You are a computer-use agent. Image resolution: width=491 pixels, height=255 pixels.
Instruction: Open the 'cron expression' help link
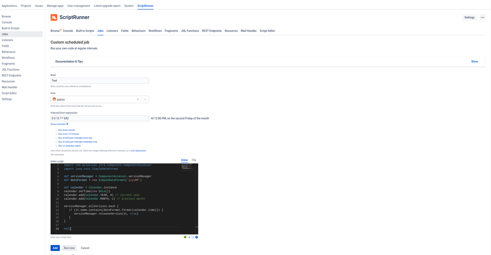138,151
